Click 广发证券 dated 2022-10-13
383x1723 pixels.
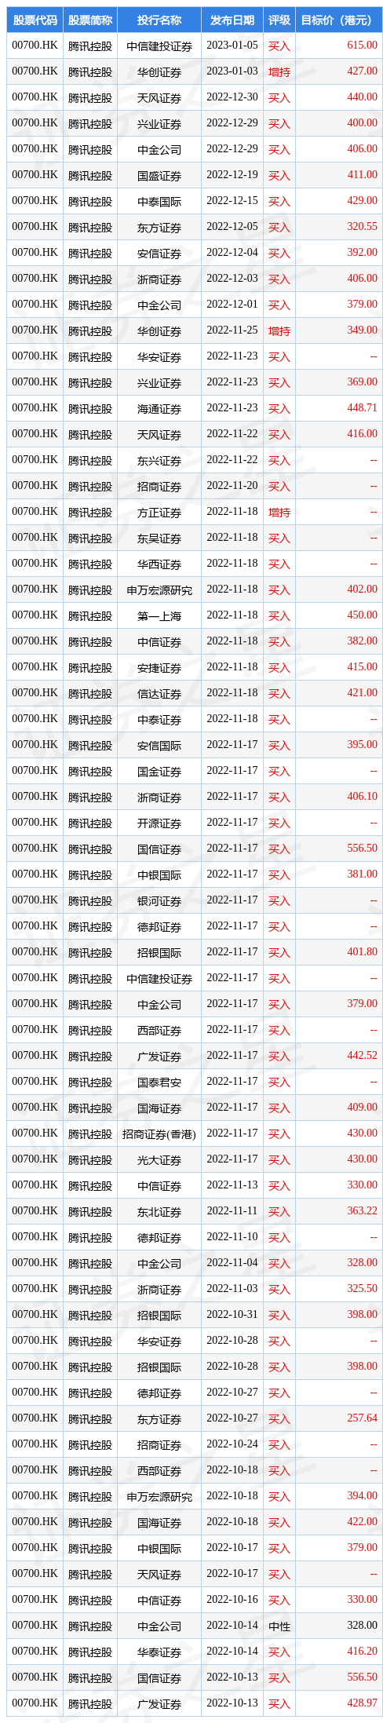tap(159, 1703)
